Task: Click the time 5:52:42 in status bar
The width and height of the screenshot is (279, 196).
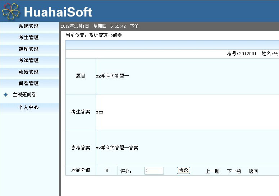Action: coord(118,26)
